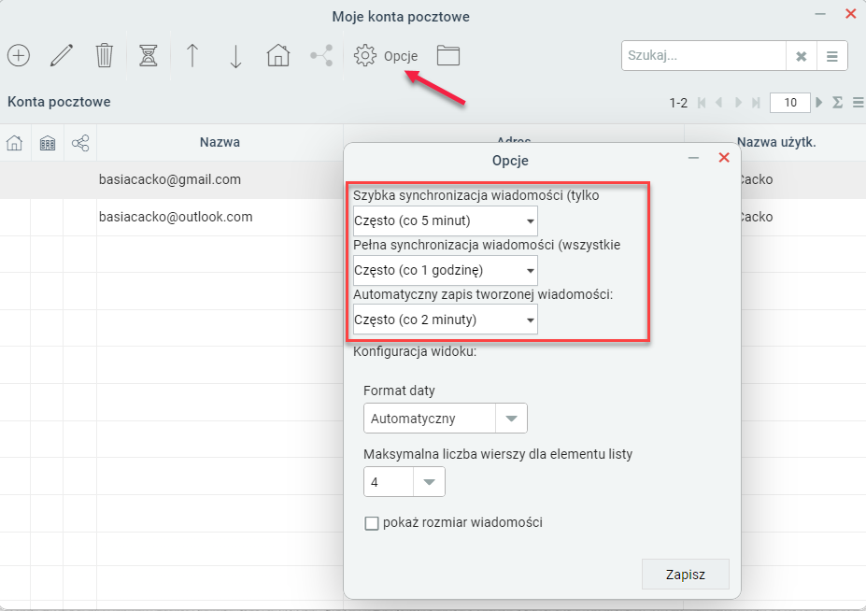Click the sigma summary icon
This screenshot has height=611, width=866.
837,102
